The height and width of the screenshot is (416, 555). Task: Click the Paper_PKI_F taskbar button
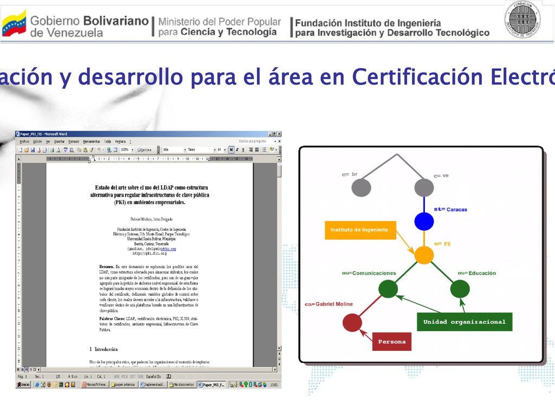211,385
